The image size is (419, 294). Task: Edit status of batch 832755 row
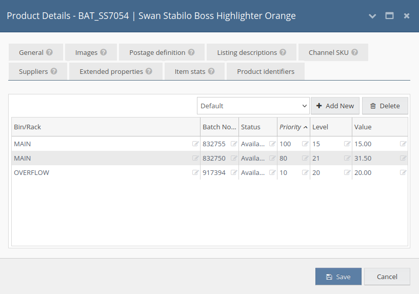(x=272, y=144)
